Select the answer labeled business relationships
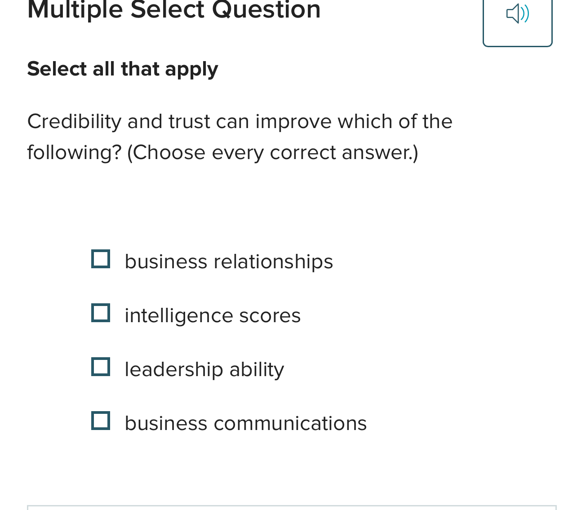This screenshot has height=510, width=577. tap(229, 261)
